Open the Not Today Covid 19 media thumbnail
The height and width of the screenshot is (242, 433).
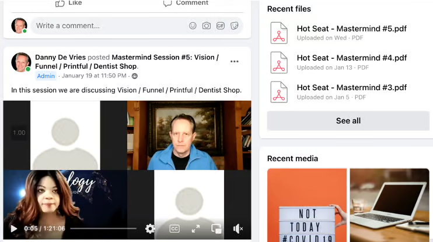(x=307, y=205)
